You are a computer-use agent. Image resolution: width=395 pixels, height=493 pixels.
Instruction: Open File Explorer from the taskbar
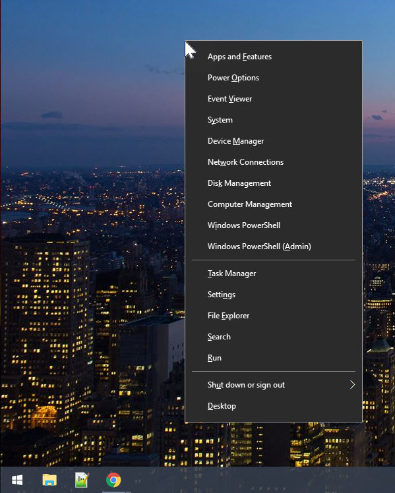49,480
